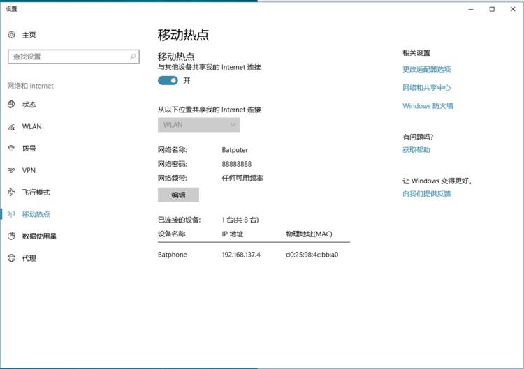Click the 任何可用频率 band value
Screen dimensions: 524x369
tap(242, 178)
